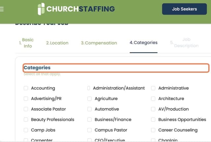Check the Accounting category checkbox
The image size is (211, 142).
26,88
